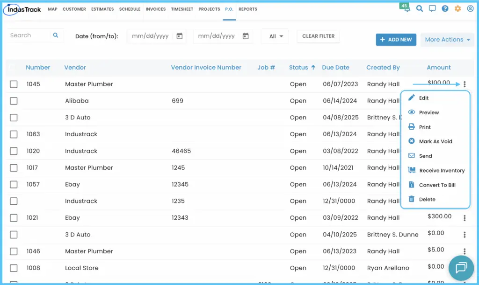479x285 pixels.
Task: Open the user profile icon
Action: pyautogui.click(x=471, y=8)
